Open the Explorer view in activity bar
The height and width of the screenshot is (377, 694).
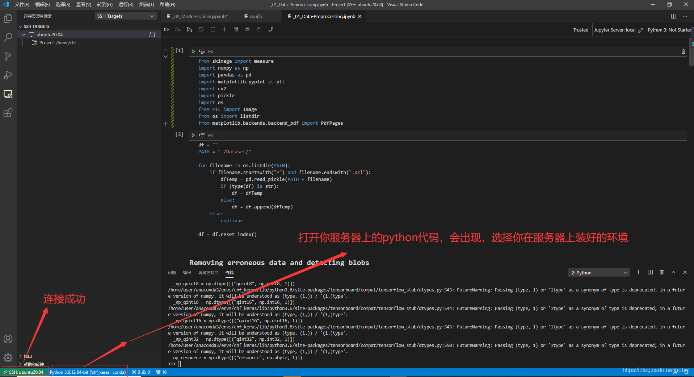coord(8,18)
